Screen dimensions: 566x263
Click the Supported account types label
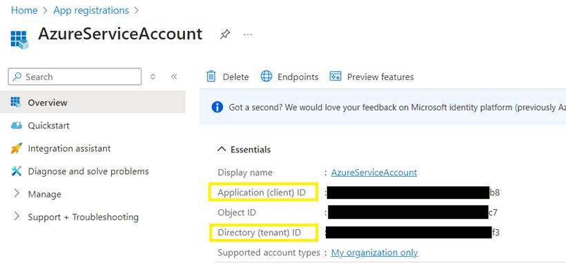[269, 253]
